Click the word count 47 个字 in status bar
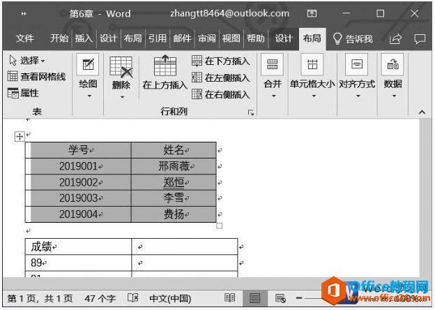 (100, 298)
